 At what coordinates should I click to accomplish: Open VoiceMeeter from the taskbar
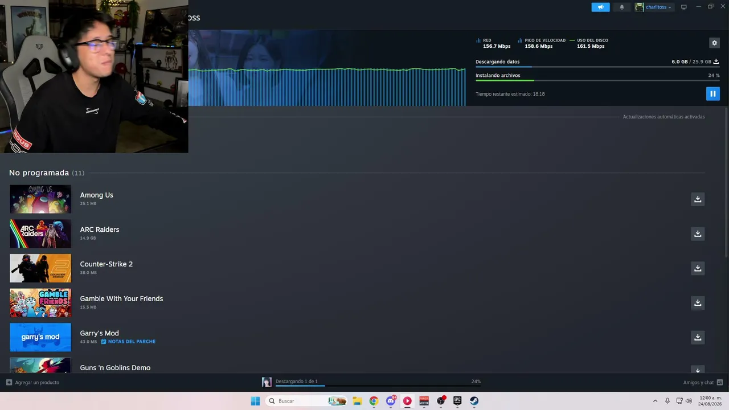tap(424, 401)
